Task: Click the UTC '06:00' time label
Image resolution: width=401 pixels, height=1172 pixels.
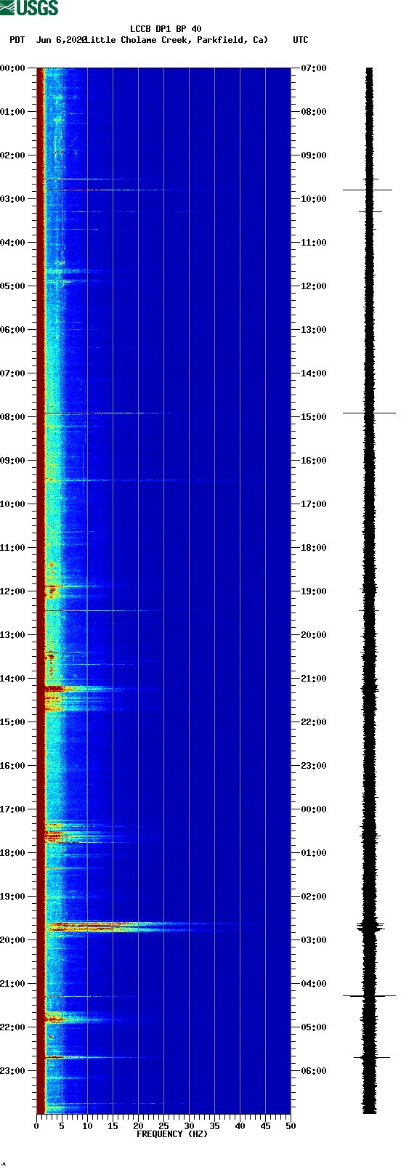Action: [314, 1071]
